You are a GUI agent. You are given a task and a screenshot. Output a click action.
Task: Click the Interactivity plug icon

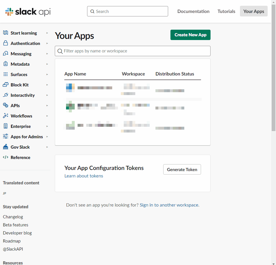[x=5, y=95]
